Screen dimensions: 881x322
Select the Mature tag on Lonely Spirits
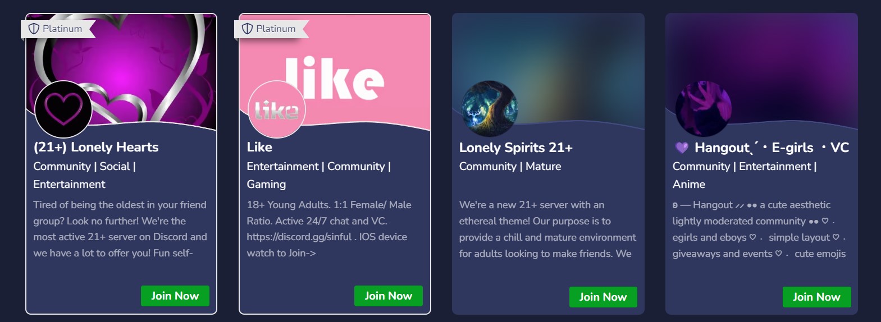[x=543, y=166]
